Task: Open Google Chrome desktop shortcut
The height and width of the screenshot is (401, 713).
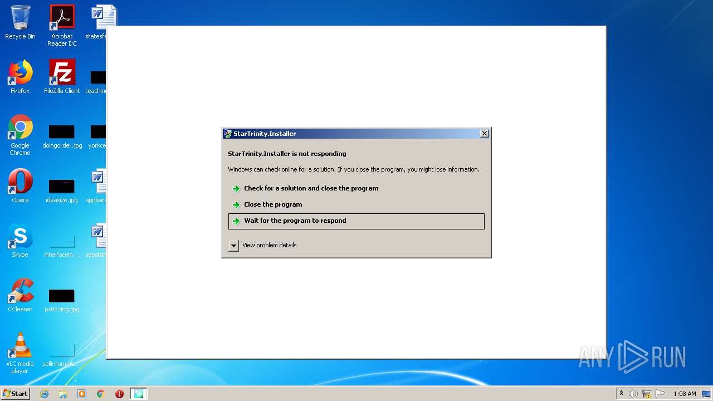Action: click(x=20, y=135)
